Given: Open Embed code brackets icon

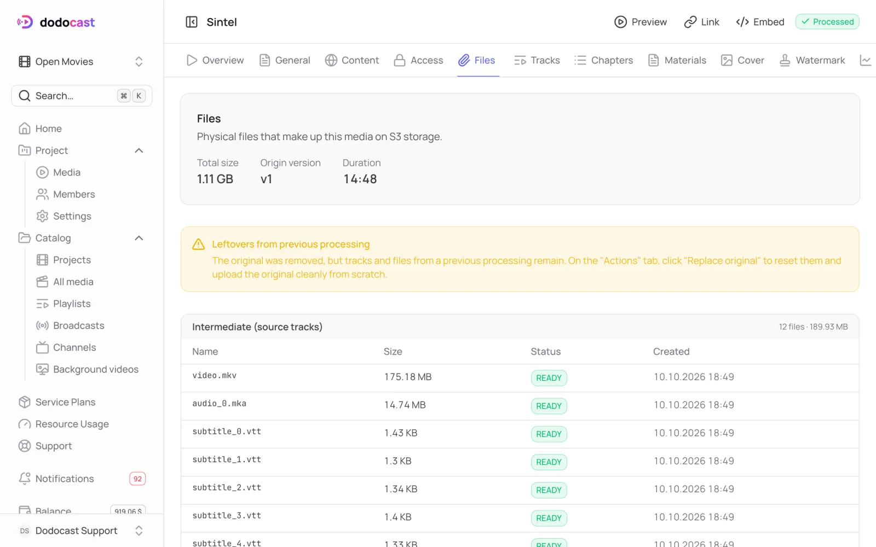Looking at the screenshot, I should click(x=742, y=22).
